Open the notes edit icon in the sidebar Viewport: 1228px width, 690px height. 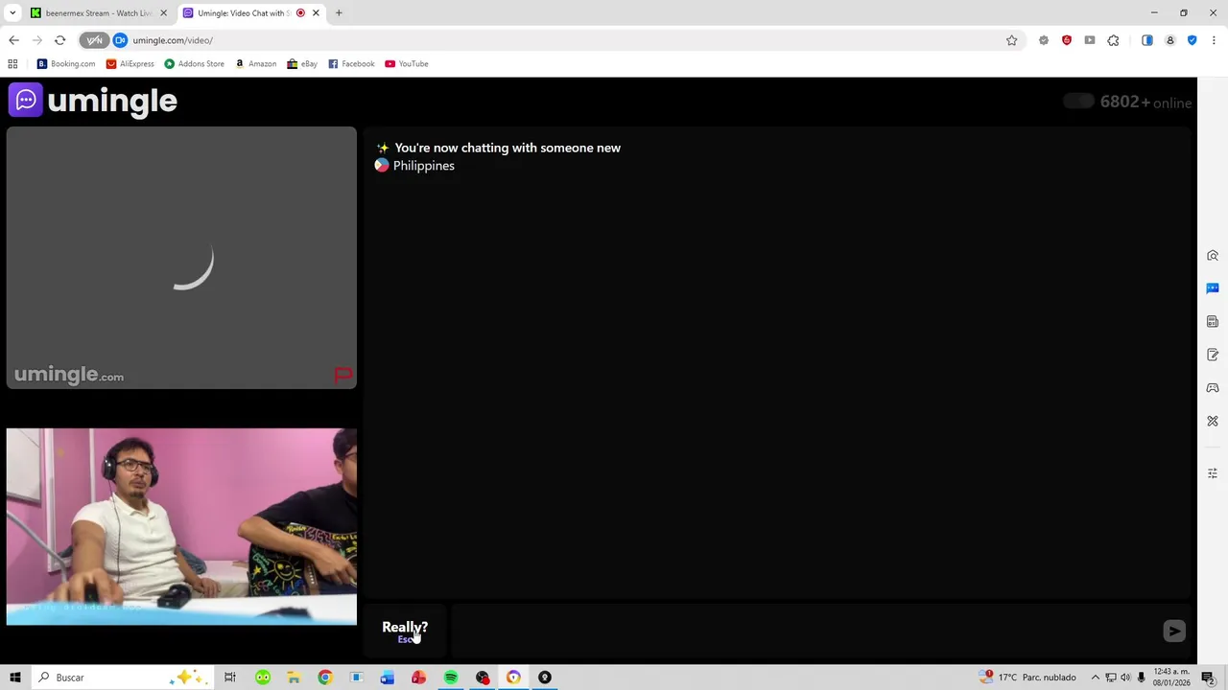click(x=1213, y=355)
